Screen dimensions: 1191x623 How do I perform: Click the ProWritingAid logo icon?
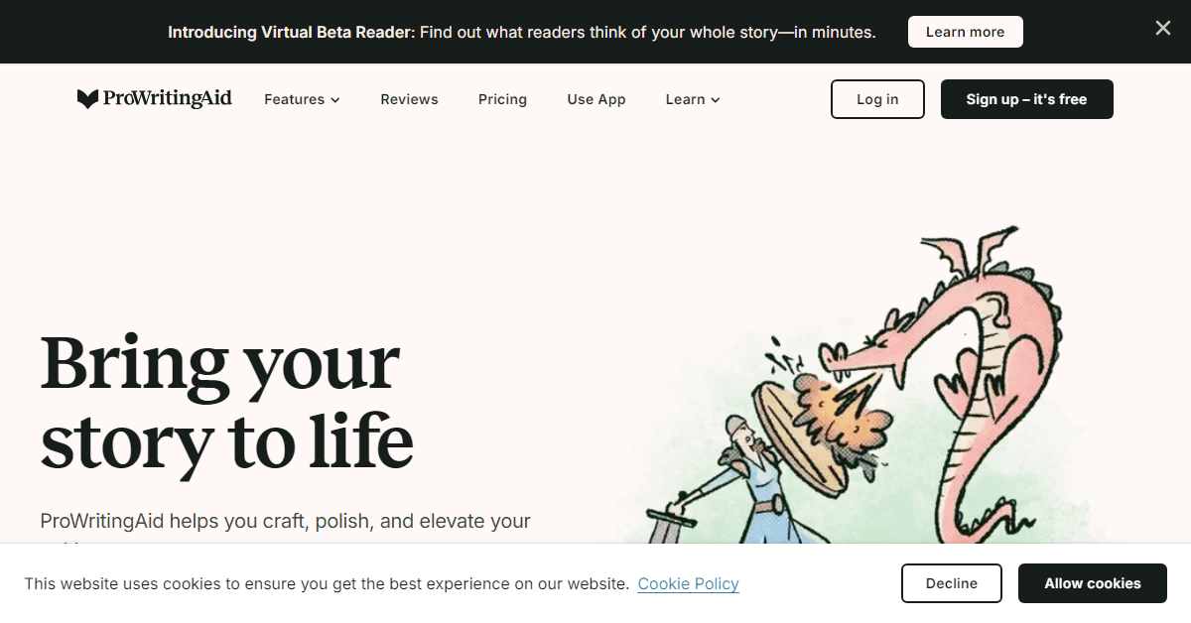tap(87, 99)
